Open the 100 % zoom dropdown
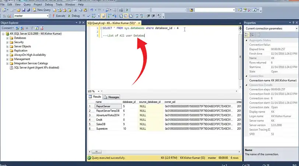Image resolution: width=299 pixels, height=166 pixels. pyautogui.click(x=98, y=91)
